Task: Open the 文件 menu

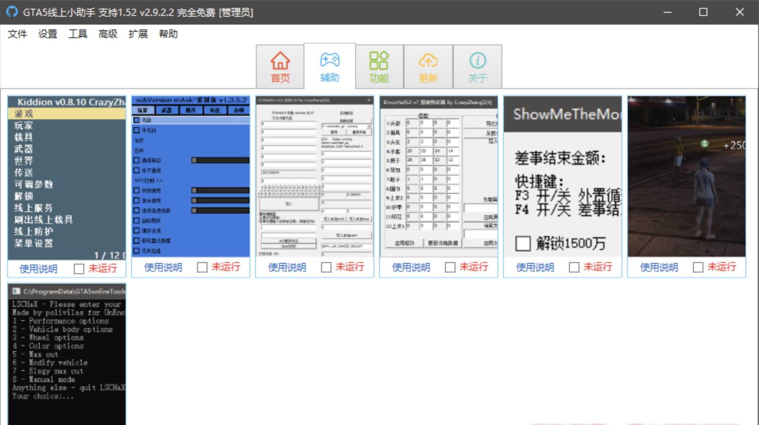Action: tap(17, 34)
